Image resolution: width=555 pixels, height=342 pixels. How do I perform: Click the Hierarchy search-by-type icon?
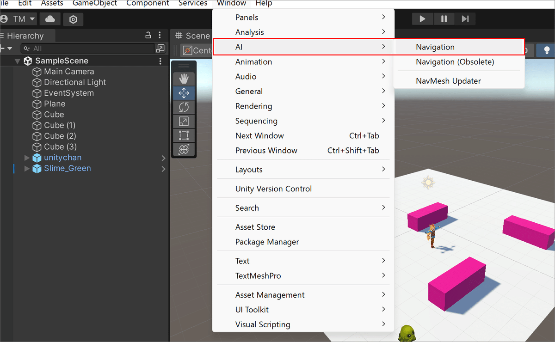tap(160, 48)
